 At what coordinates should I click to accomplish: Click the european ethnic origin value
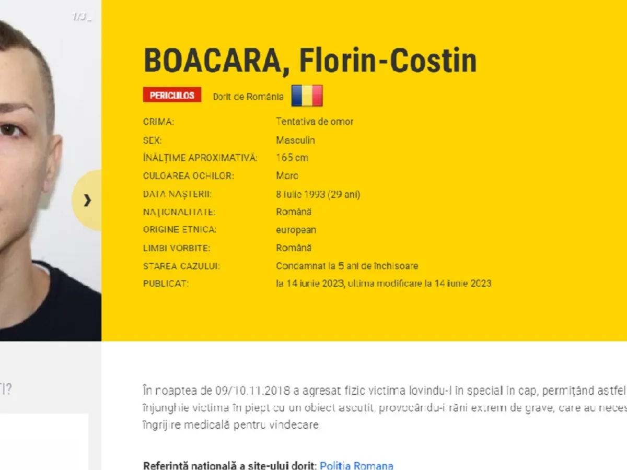pos(296,230)
